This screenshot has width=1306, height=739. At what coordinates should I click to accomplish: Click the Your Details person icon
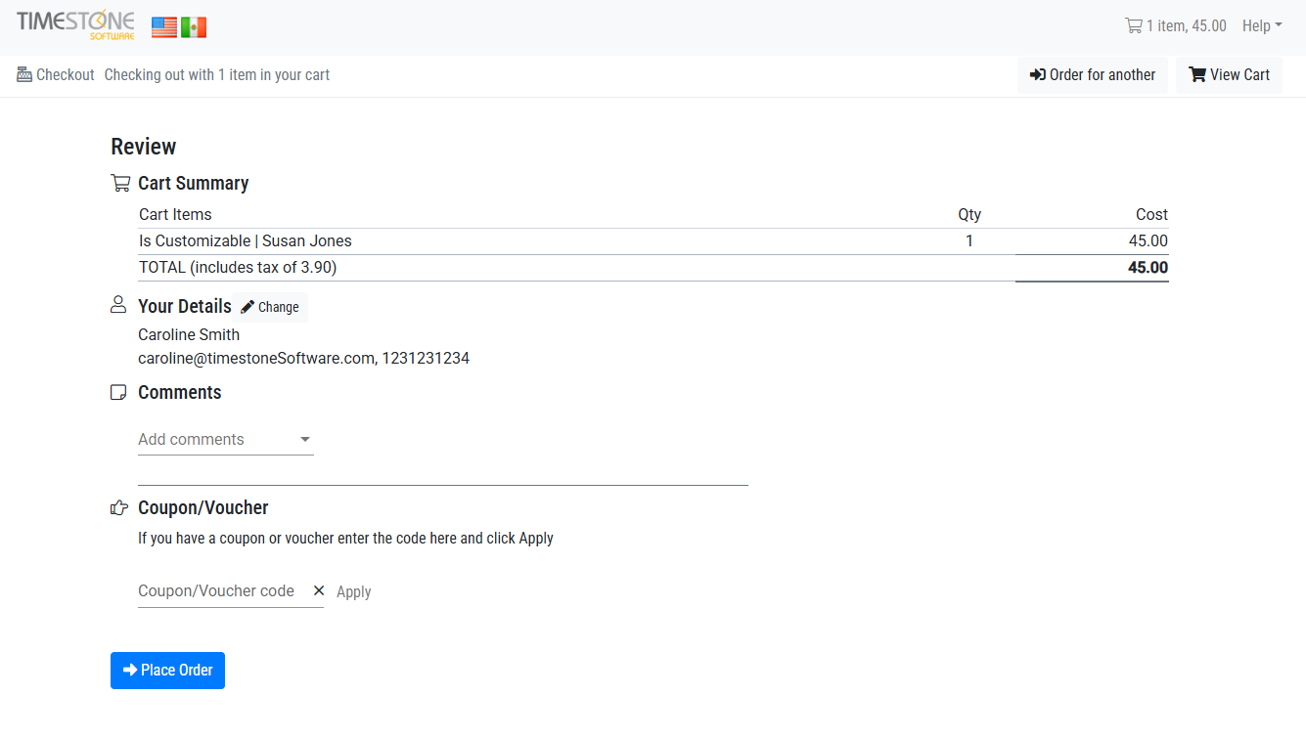118,305
